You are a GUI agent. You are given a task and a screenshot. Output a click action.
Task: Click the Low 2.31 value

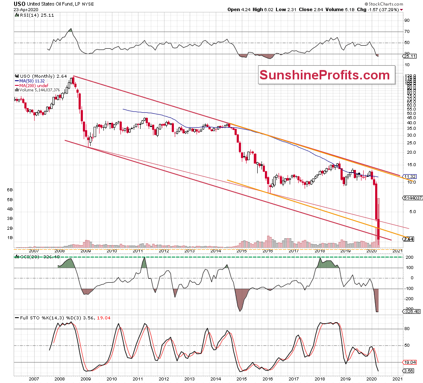point(286,9)
